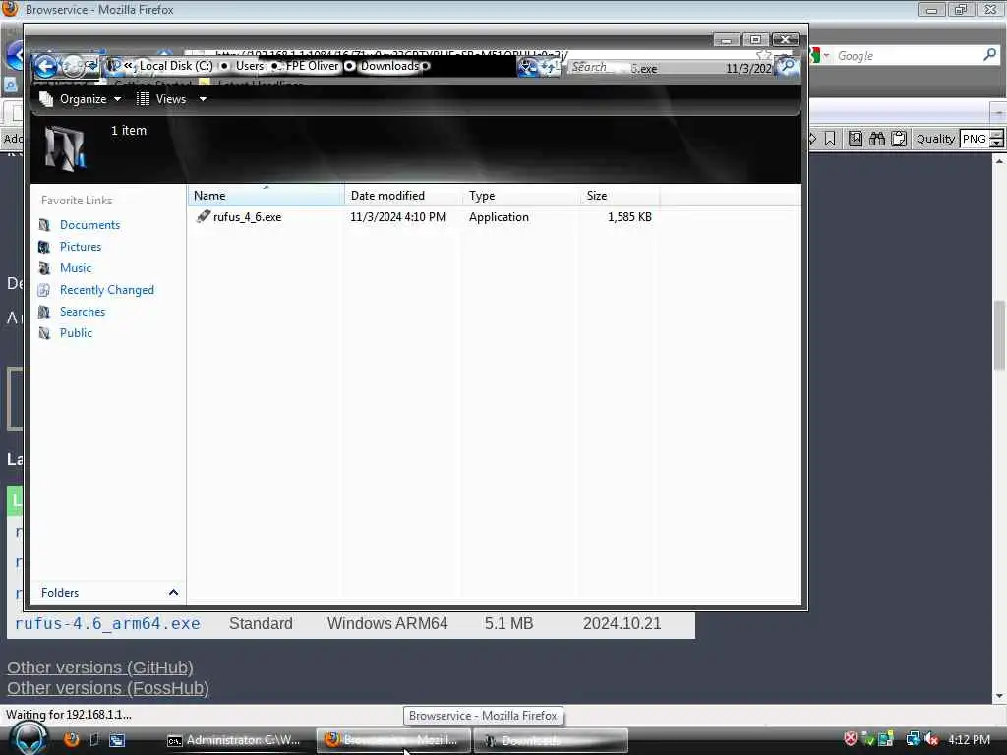Go back in the Explorer window
The image size is (1007, 755).
[x=45, y=66]
